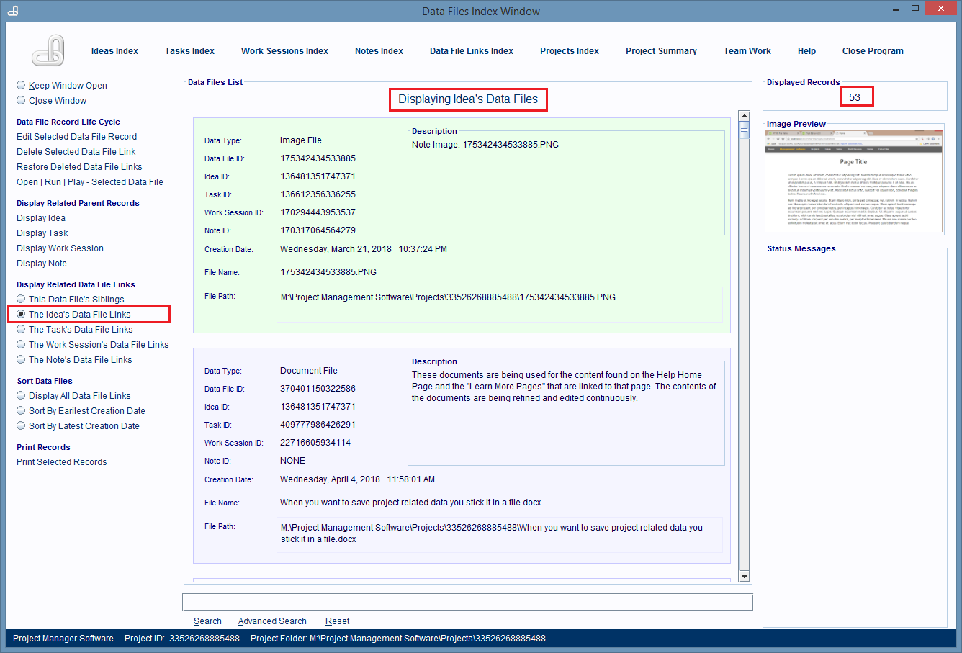The image size is (962, 653).
Task: Open the Help menu
Action: pyautogui.click(x=806, y=51)
